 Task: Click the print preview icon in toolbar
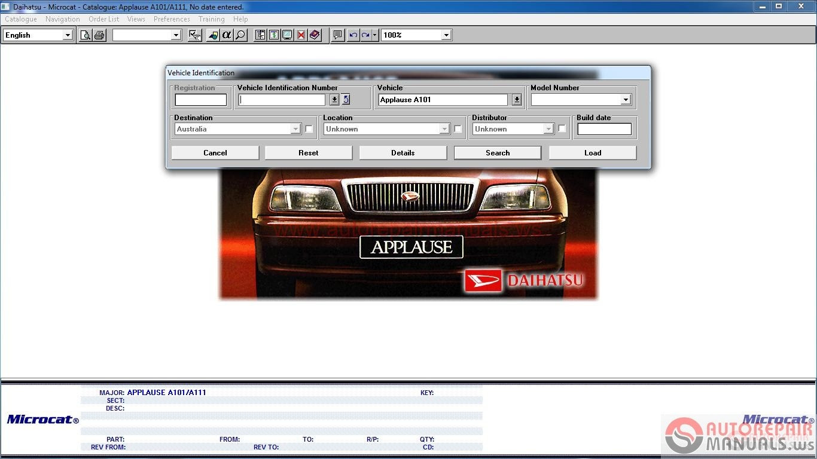click(x=86, y=35)
